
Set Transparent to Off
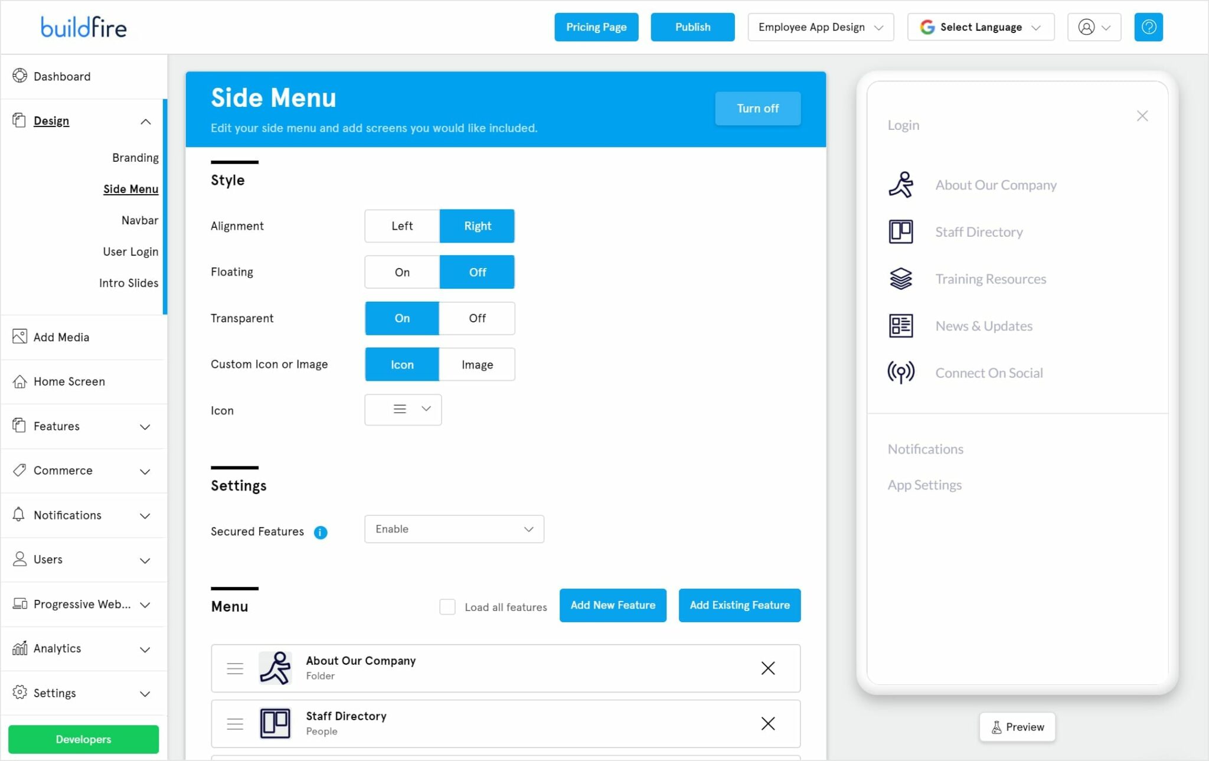pyautogui.click(x=477, y=318)
